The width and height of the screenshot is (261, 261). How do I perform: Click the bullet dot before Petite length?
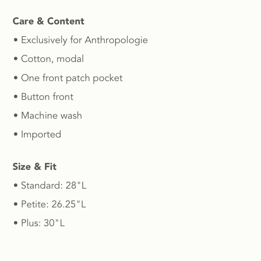pyautogui.click(x=16, y=204)
